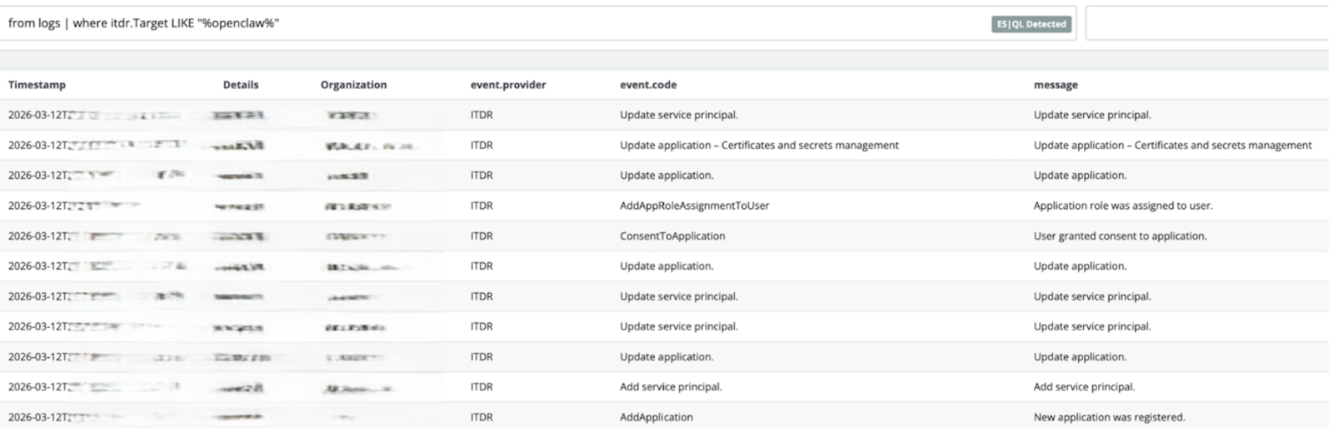Click message 'New application was registered.'
The image size is (1333, 437).
click(x=1109, y=417)
